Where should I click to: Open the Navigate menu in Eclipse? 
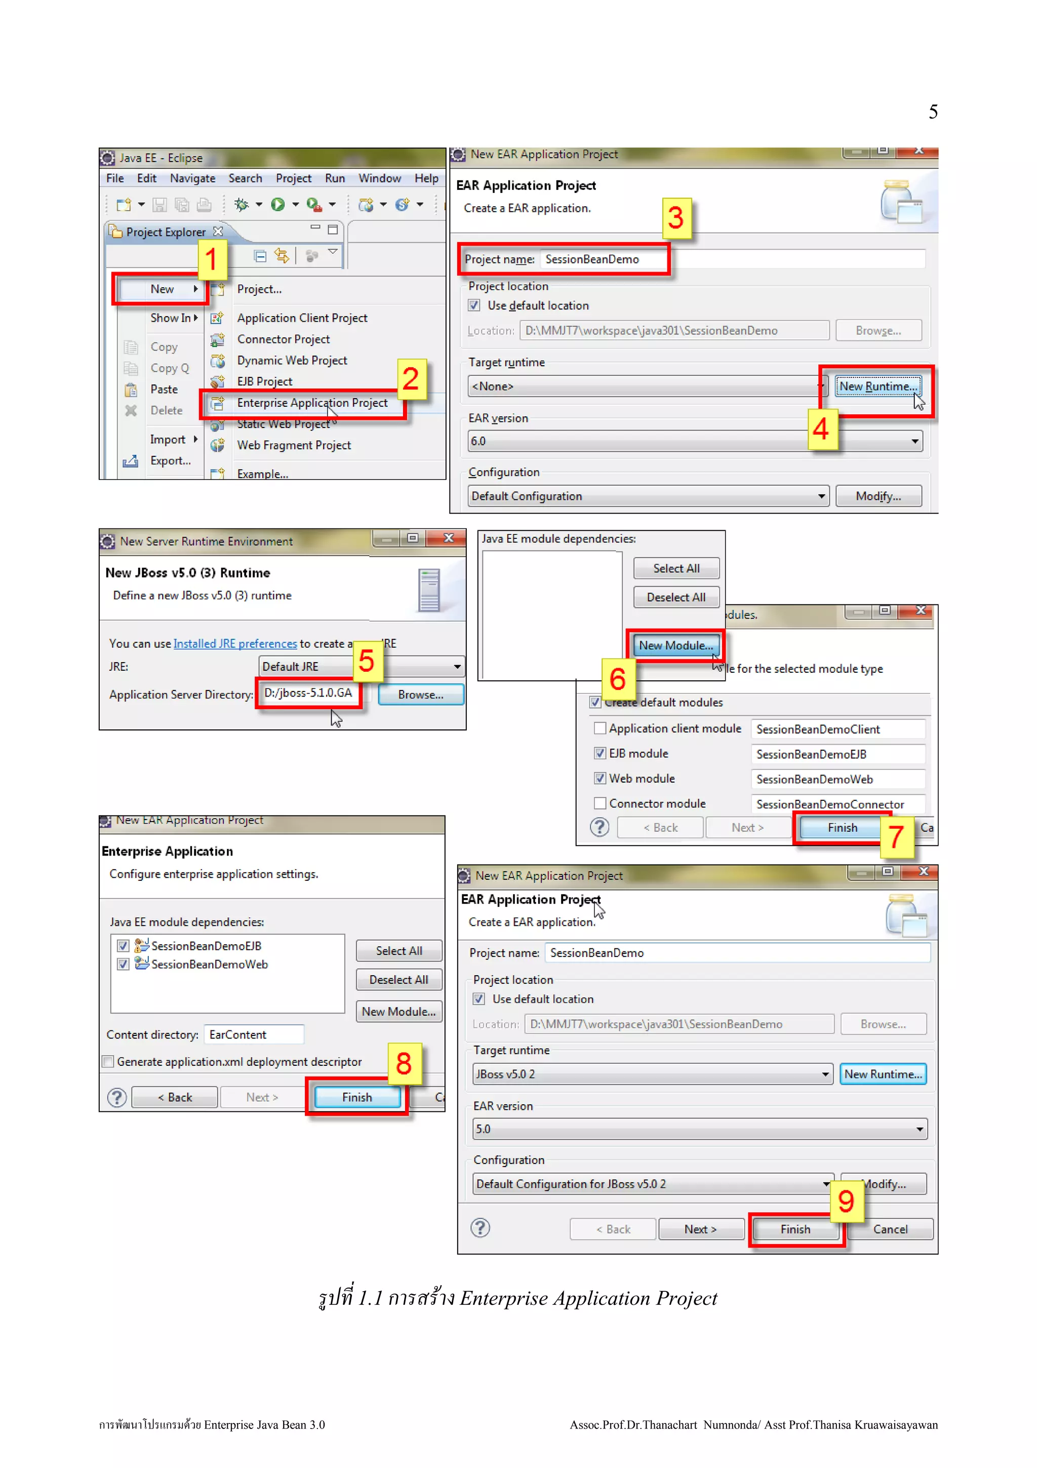[x=192, y=178]
